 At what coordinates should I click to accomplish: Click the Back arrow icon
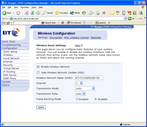(x=4, y=13)
